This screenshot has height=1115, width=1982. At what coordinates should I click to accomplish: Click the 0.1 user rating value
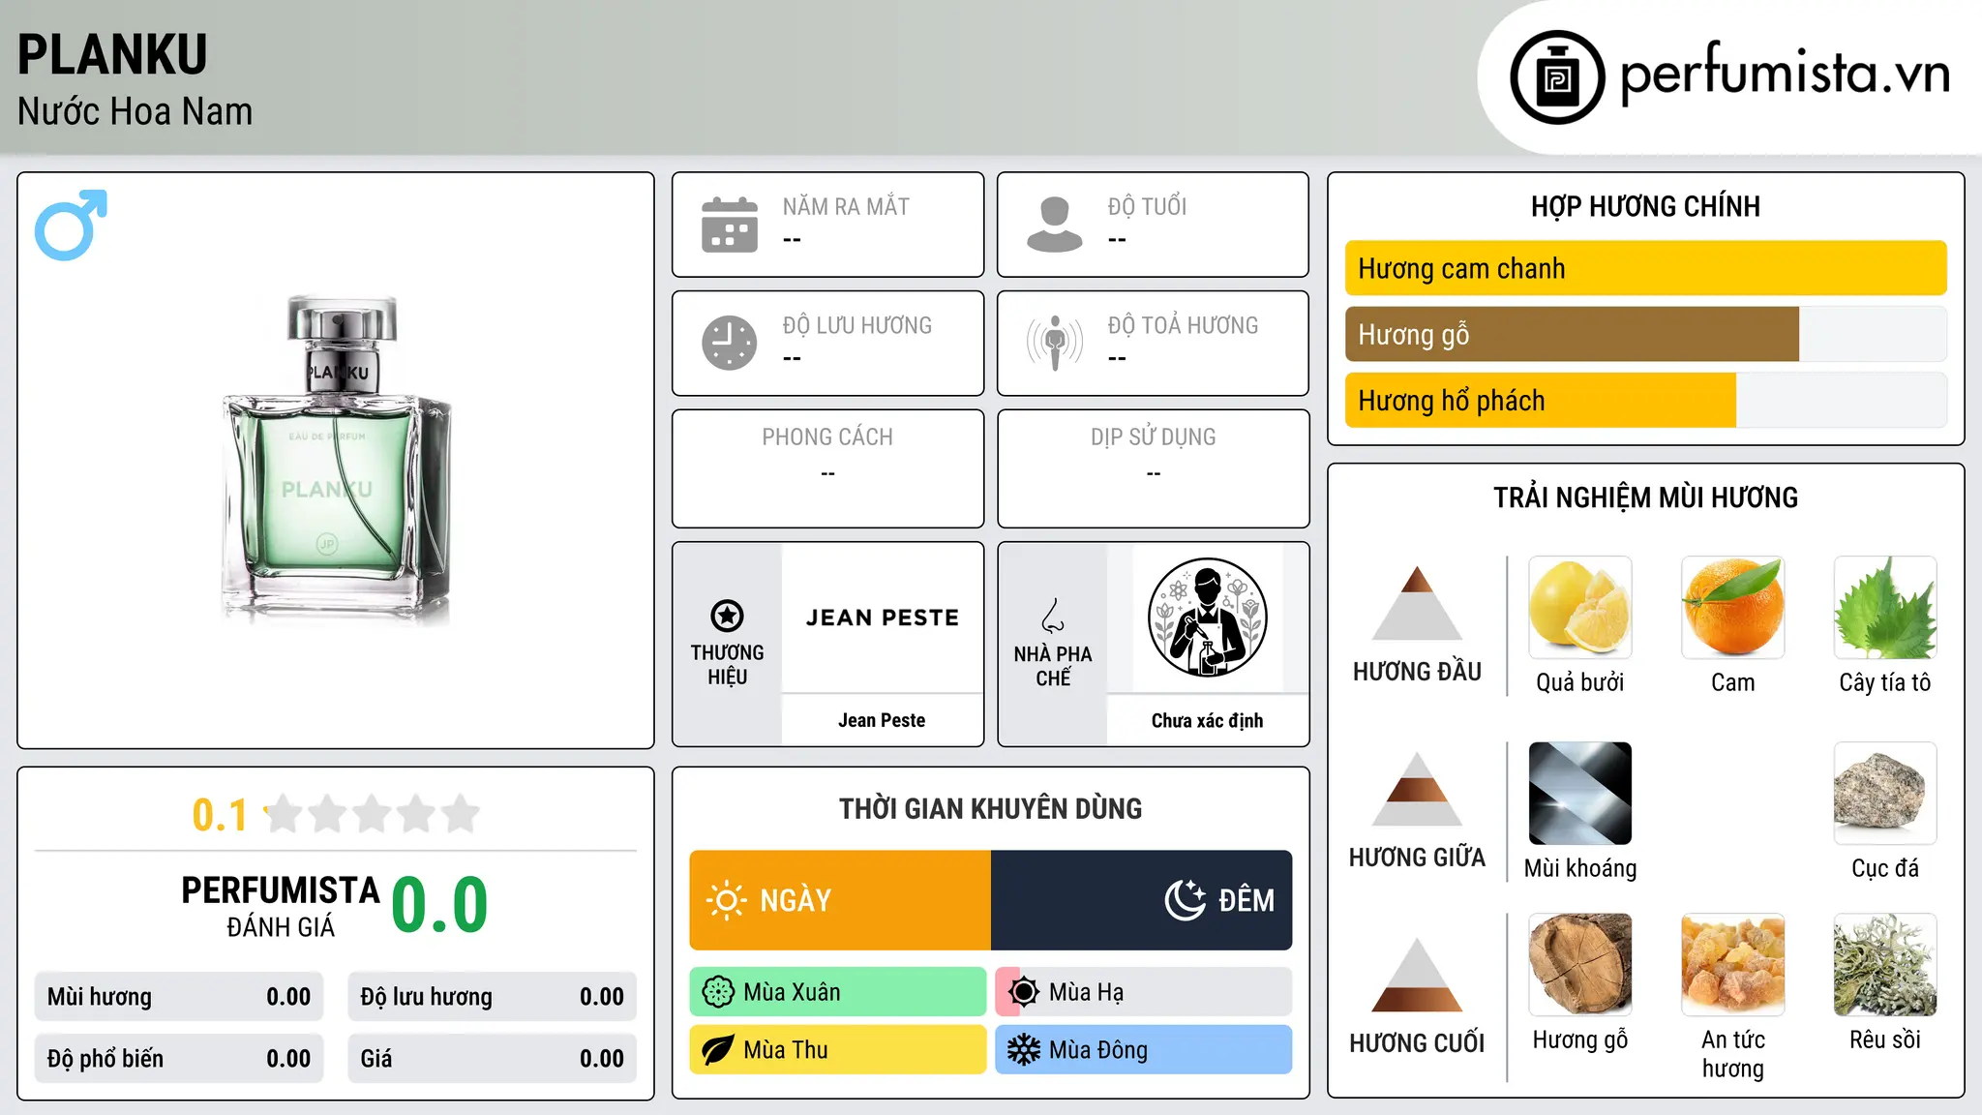coord(220,815)
